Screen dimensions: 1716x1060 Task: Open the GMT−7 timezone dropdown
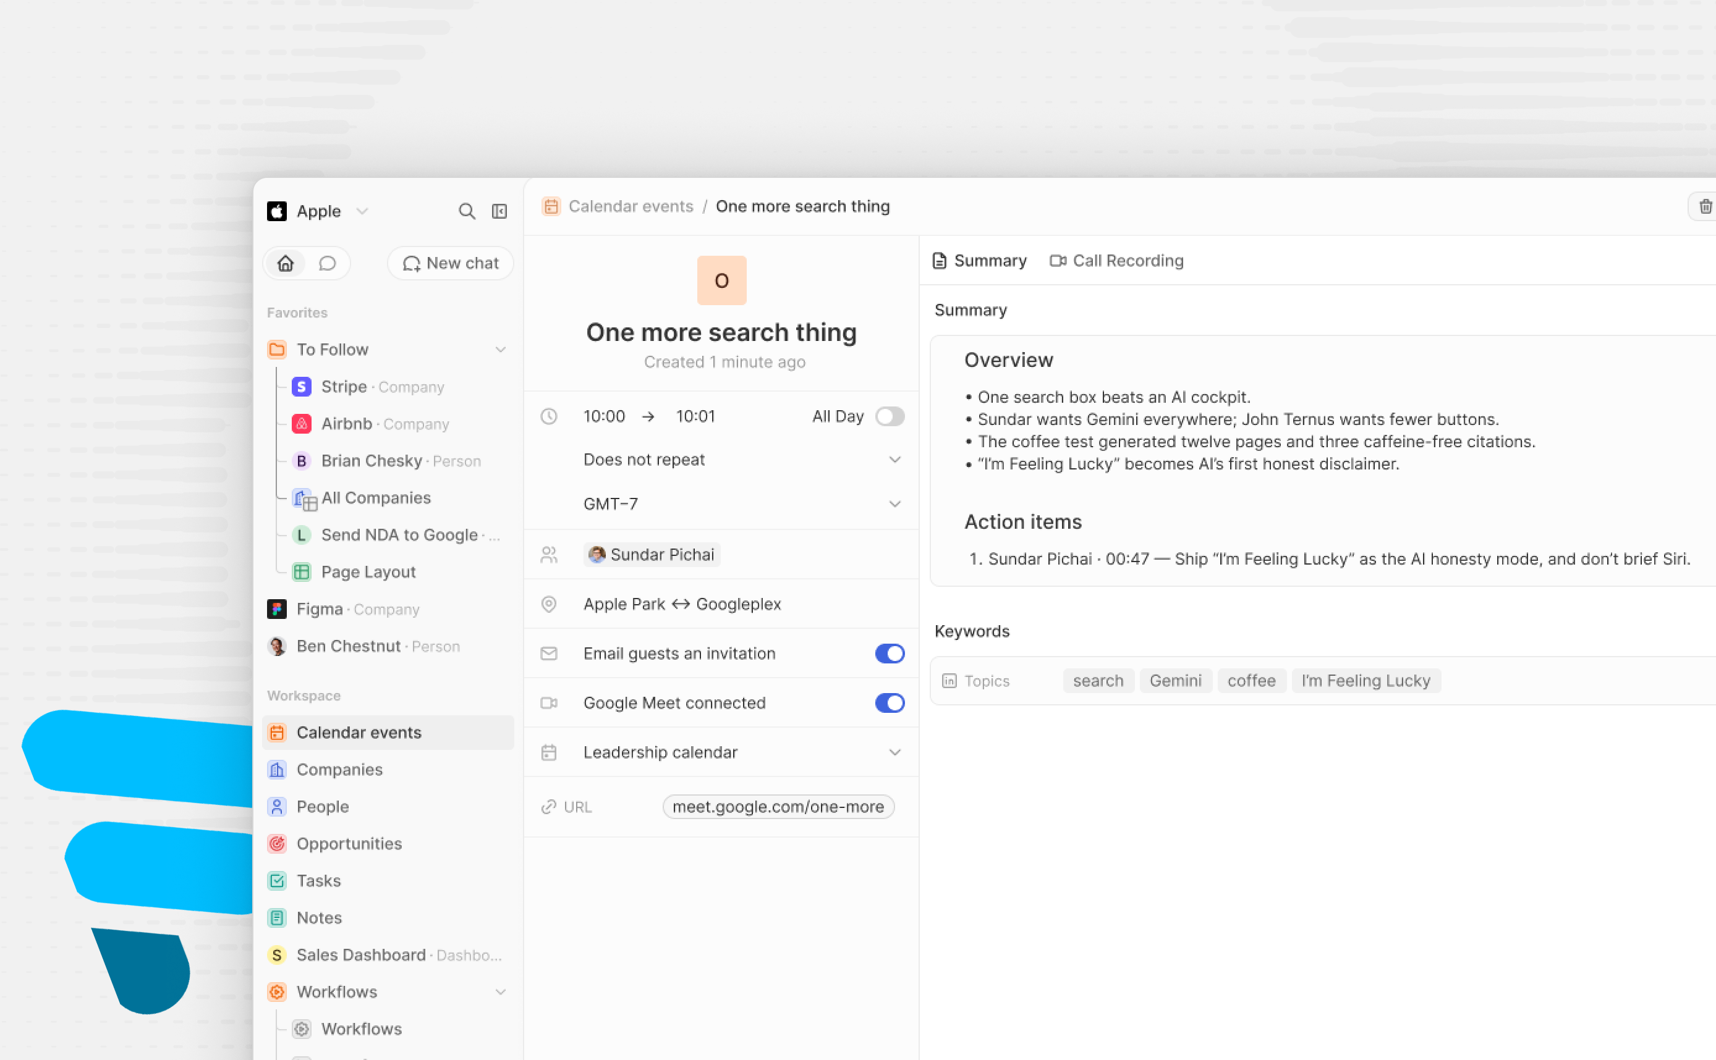point(742,503)
